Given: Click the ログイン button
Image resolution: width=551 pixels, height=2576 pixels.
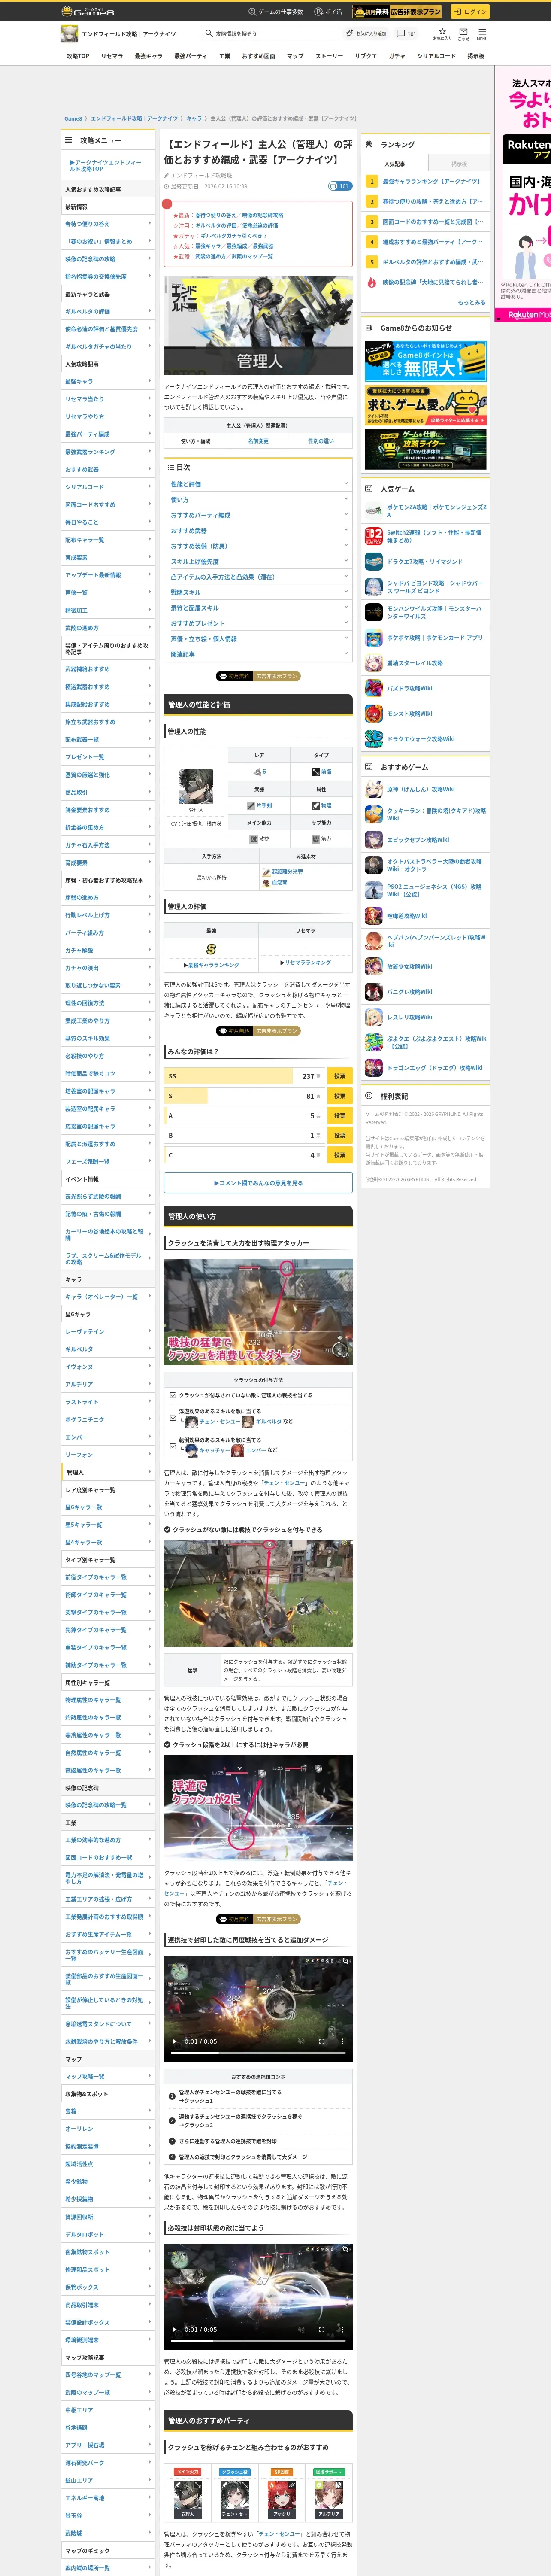Looking at the screenshot, I should click(x=469, y=11).
